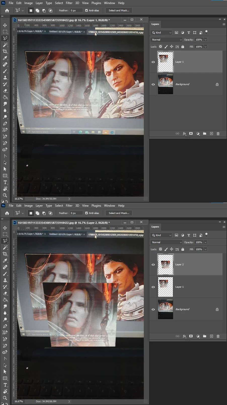
Task: Click Lock all padlock in lower Layers panel
Action: pyautogui.click(x=183, y=249)
